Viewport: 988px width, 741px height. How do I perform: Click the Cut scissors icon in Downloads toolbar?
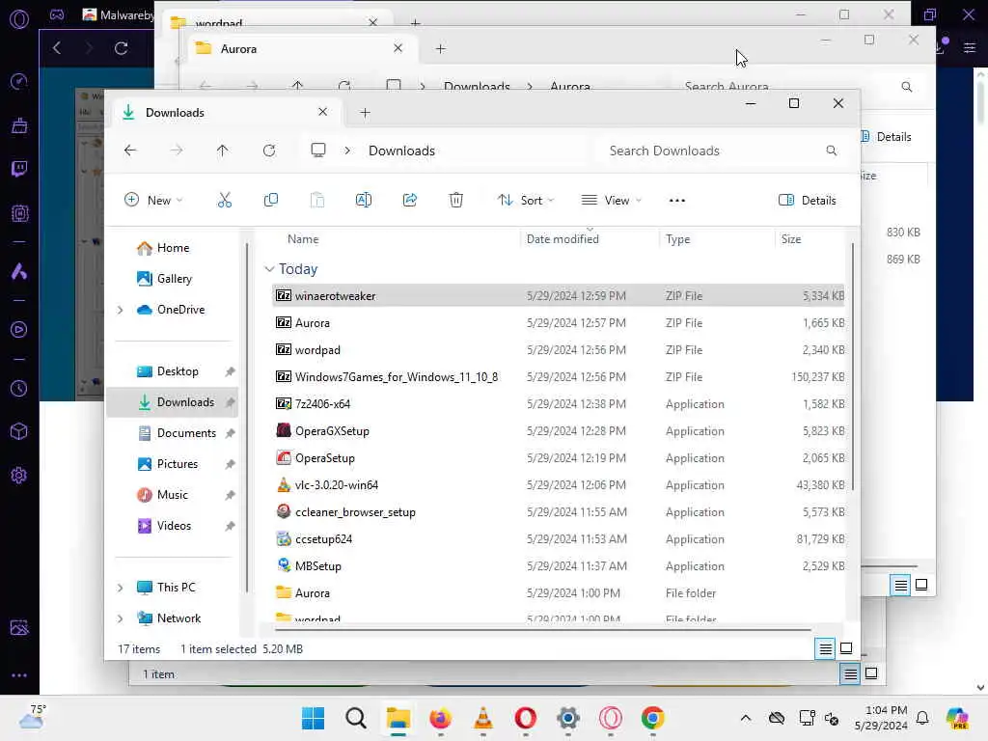[224, 201]
